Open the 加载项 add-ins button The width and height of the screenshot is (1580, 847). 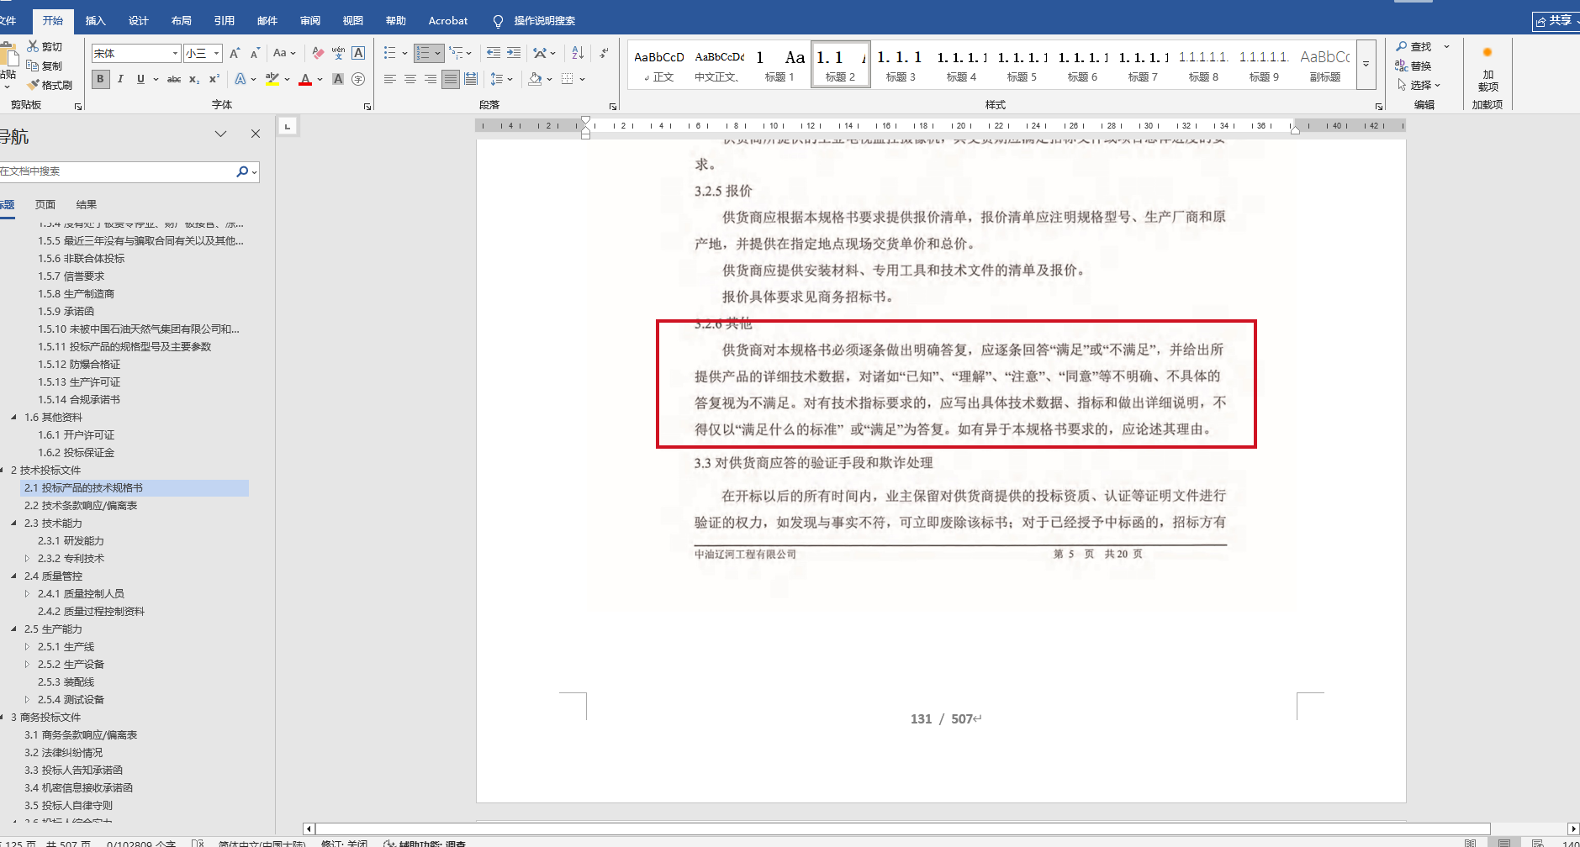point(1488,68)
